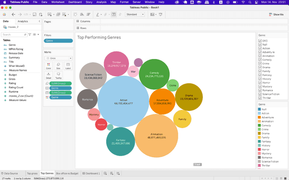Click the Genre filter pill
Image resolution: width=289 pixels, height=180 pixels.
tap(58, 41)
